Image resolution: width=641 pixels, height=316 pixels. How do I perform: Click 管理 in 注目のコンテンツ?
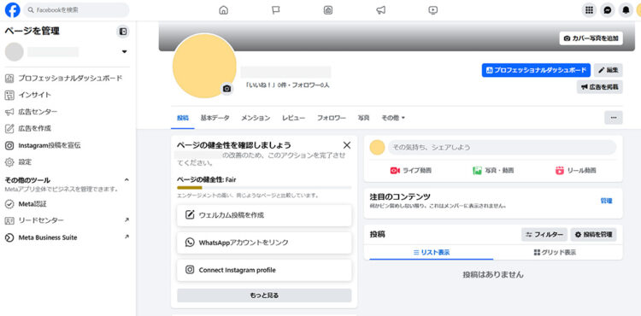pyautogui.click(x=606, y=201)
